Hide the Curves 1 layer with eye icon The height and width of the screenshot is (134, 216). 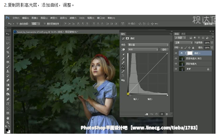(176, 53)
